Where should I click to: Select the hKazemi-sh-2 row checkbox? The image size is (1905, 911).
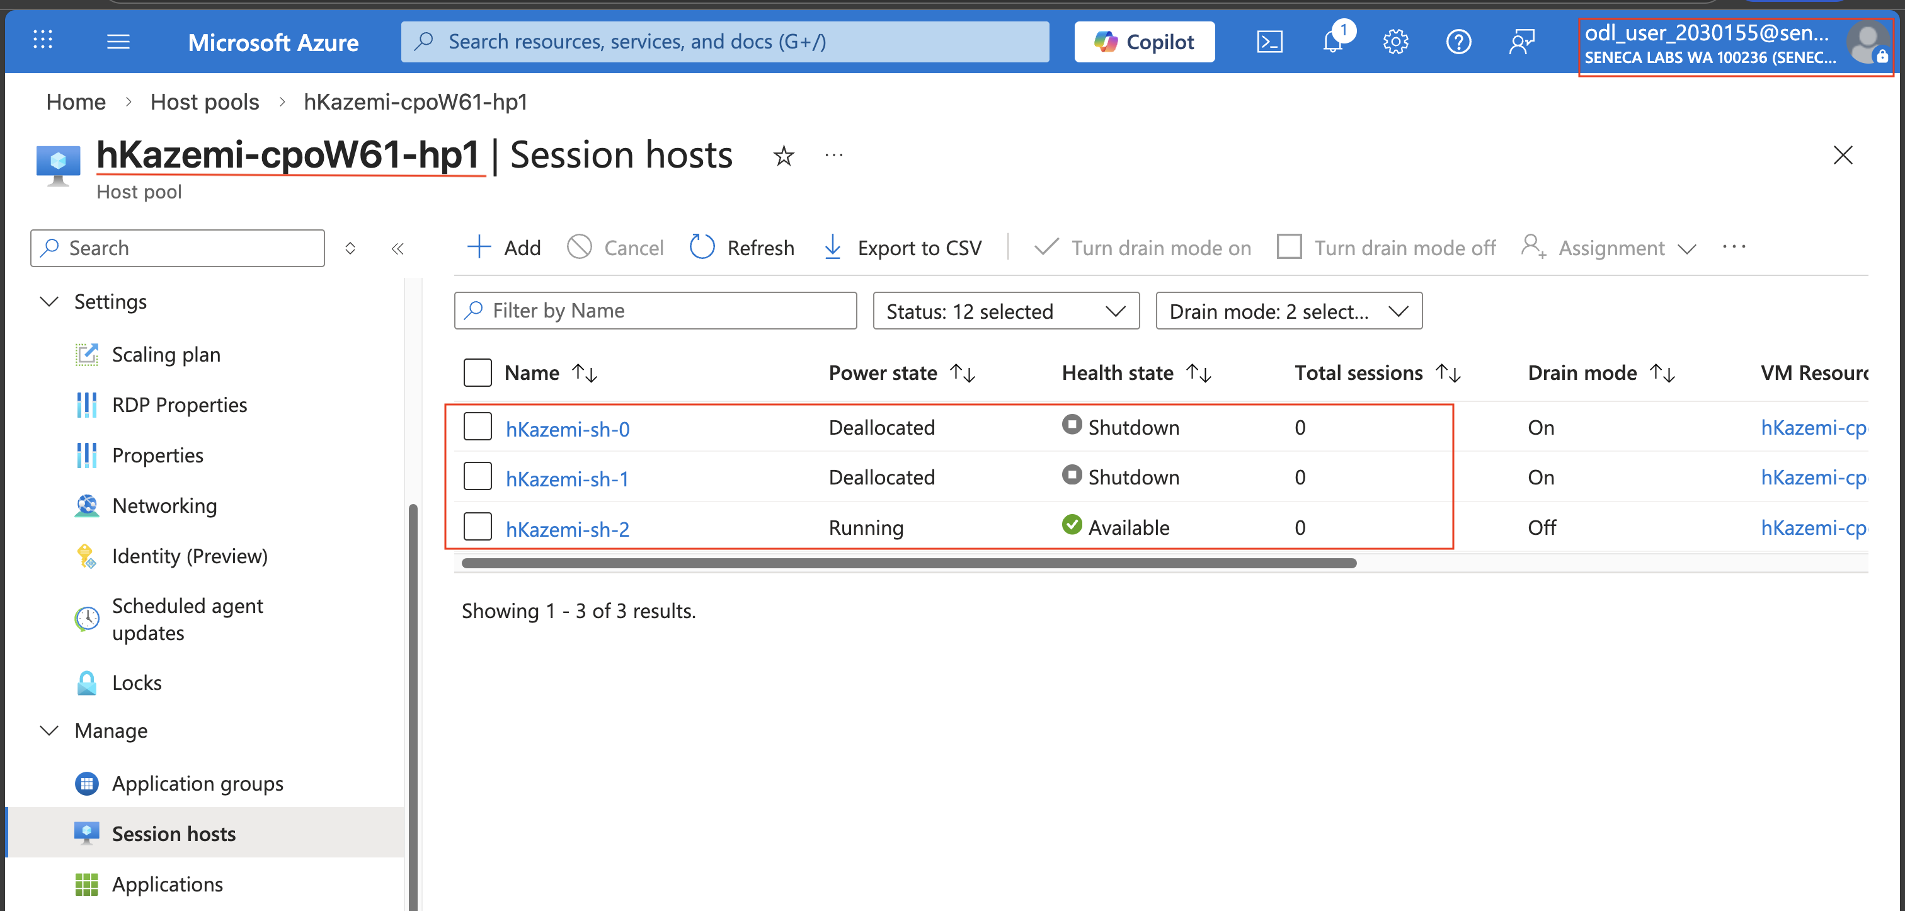478,527
